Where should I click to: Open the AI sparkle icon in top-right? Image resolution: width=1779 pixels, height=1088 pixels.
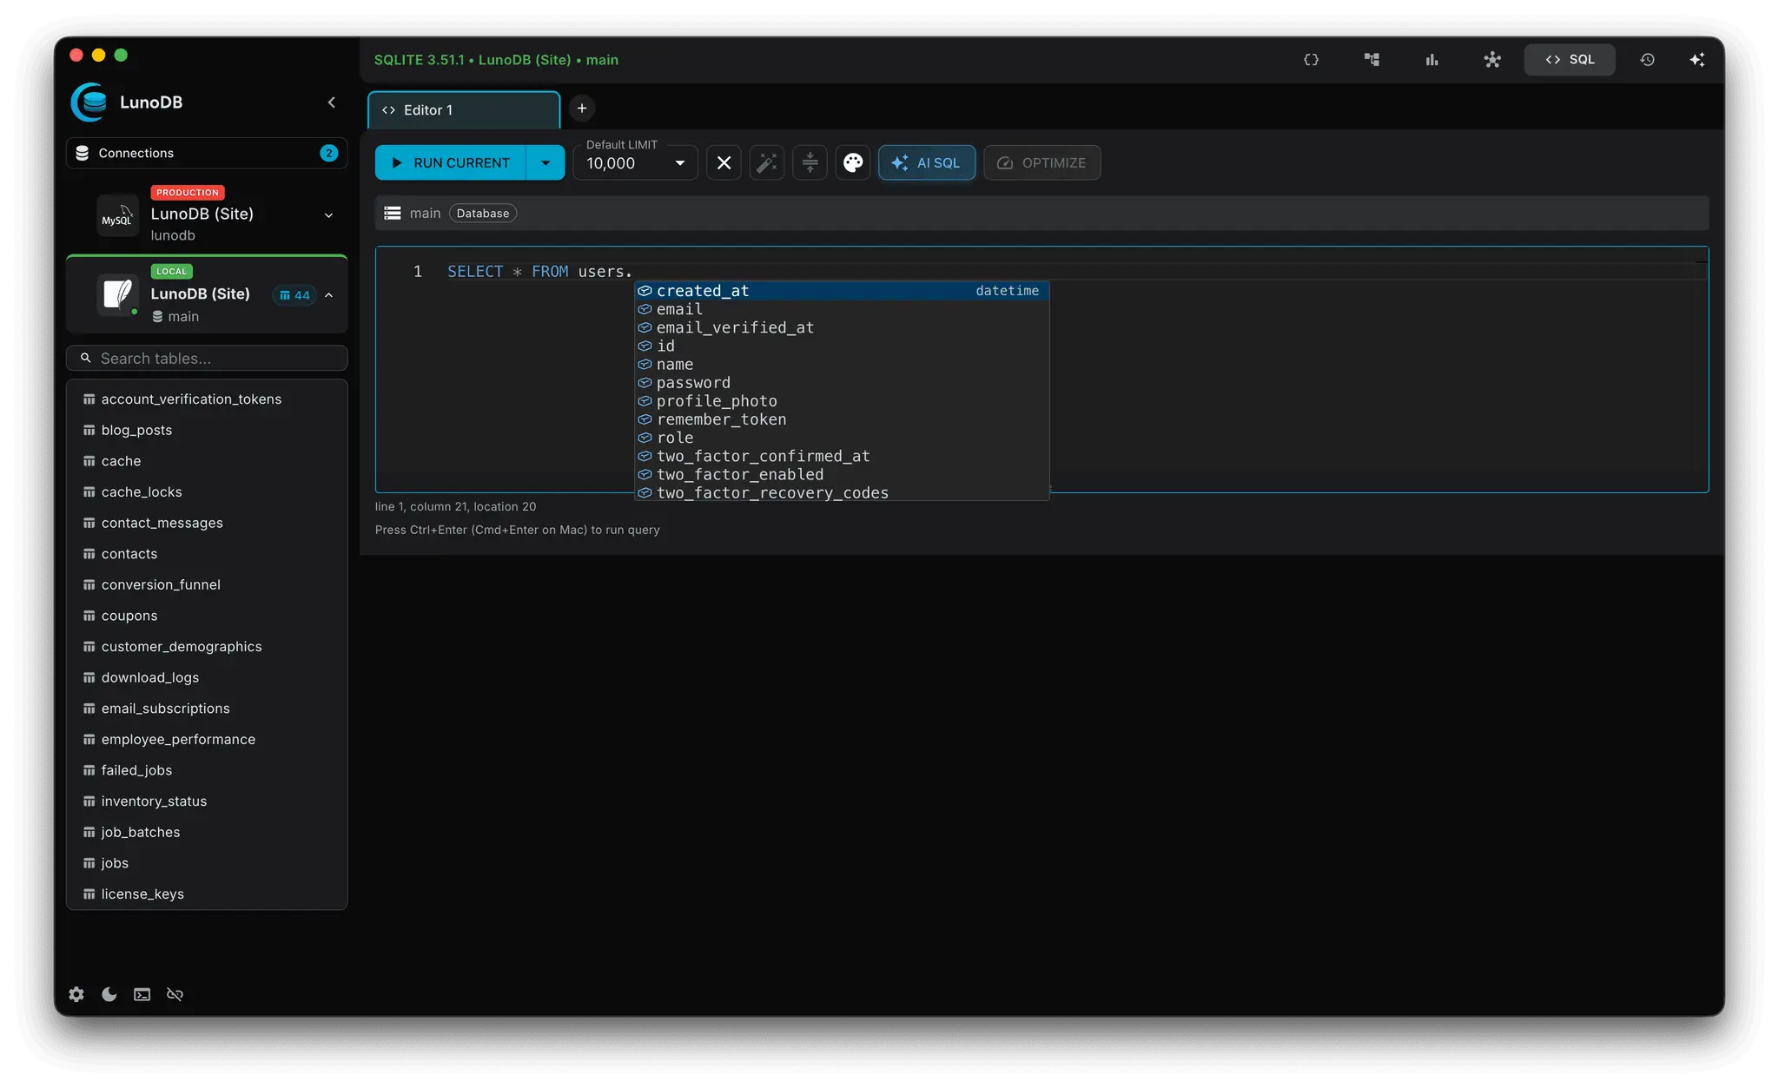1696,60
